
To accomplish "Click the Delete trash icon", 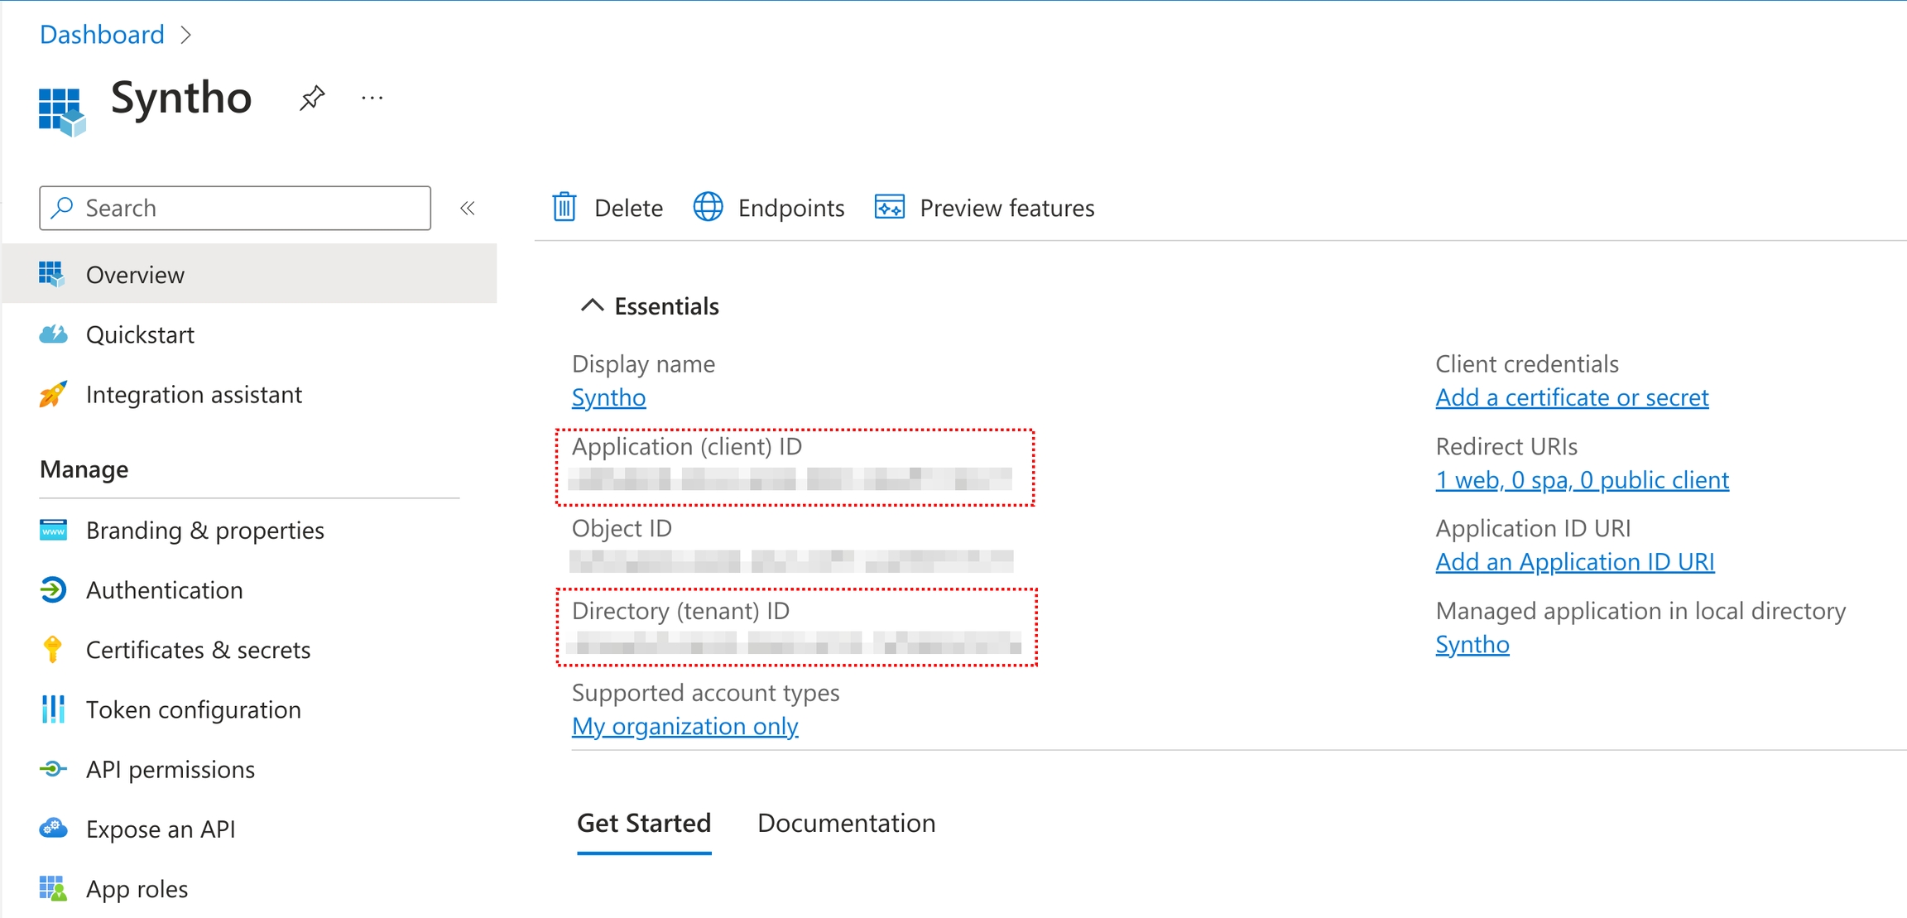I will (564, 208).
